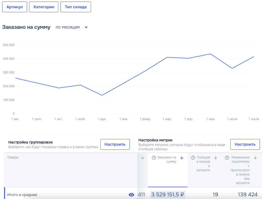The height and width of the screenshot is (199, 262).
Task: Click the leftmost partially hidden column sort arrow
Action: (143, 158)
